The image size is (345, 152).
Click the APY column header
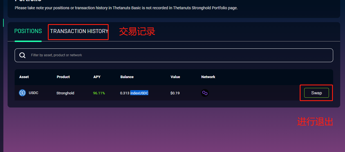pyautogui.click(x=97, y=77)
